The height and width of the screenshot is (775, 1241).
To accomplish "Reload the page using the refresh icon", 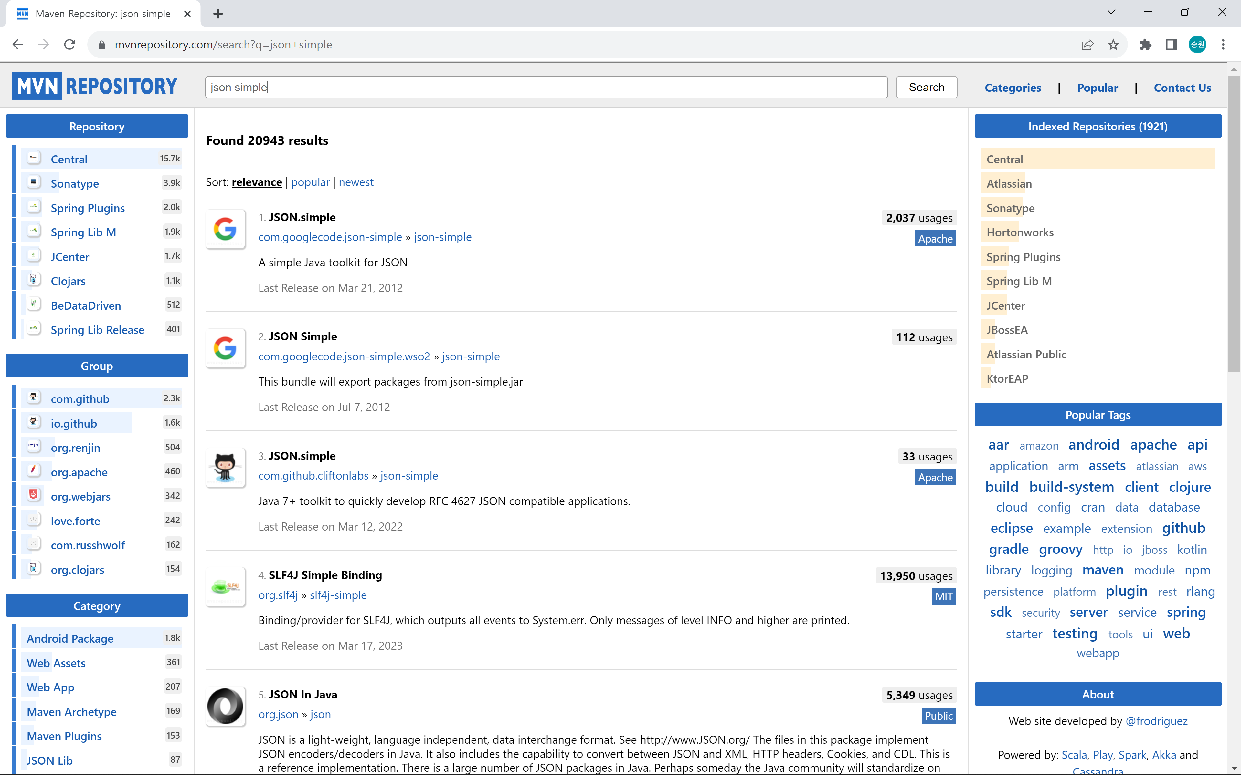I will pos(70,45).
